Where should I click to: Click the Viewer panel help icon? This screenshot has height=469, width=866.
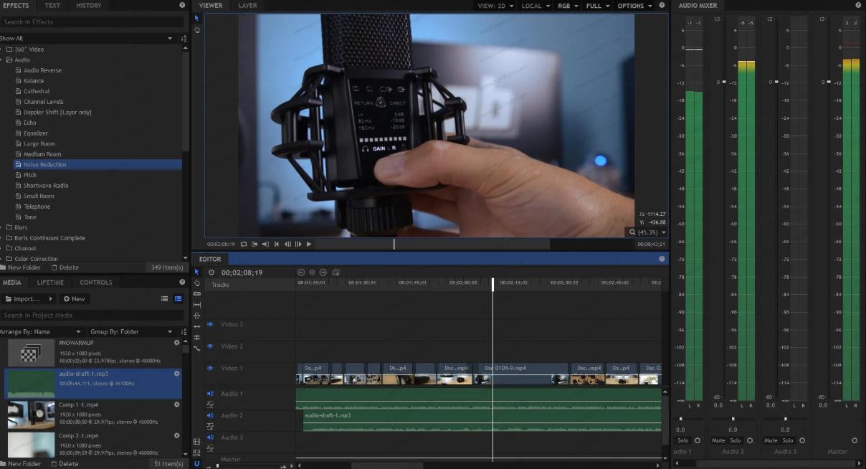point(662,6)
